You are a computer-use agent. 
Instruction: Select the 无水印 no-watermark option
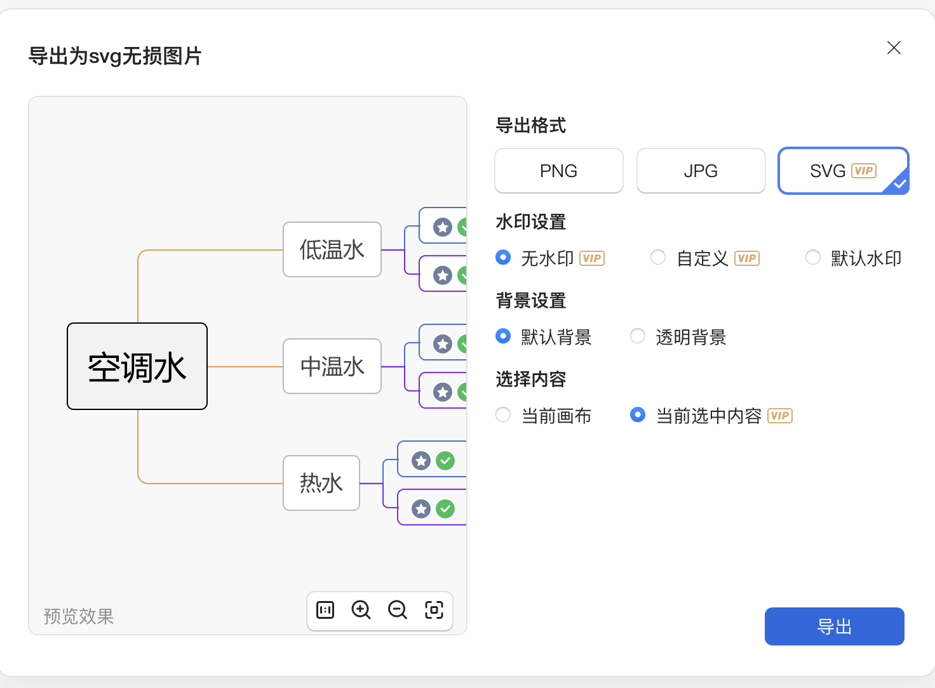503,258
